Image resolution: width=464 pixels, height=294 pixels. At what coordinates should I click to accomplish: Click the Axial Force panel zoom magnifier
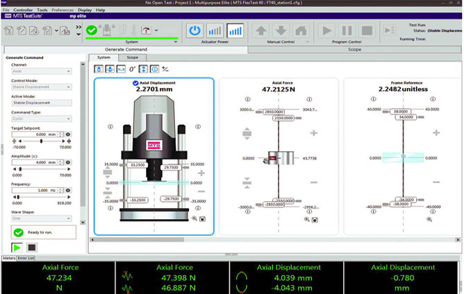pyautogui.click(x=306, y=218)
